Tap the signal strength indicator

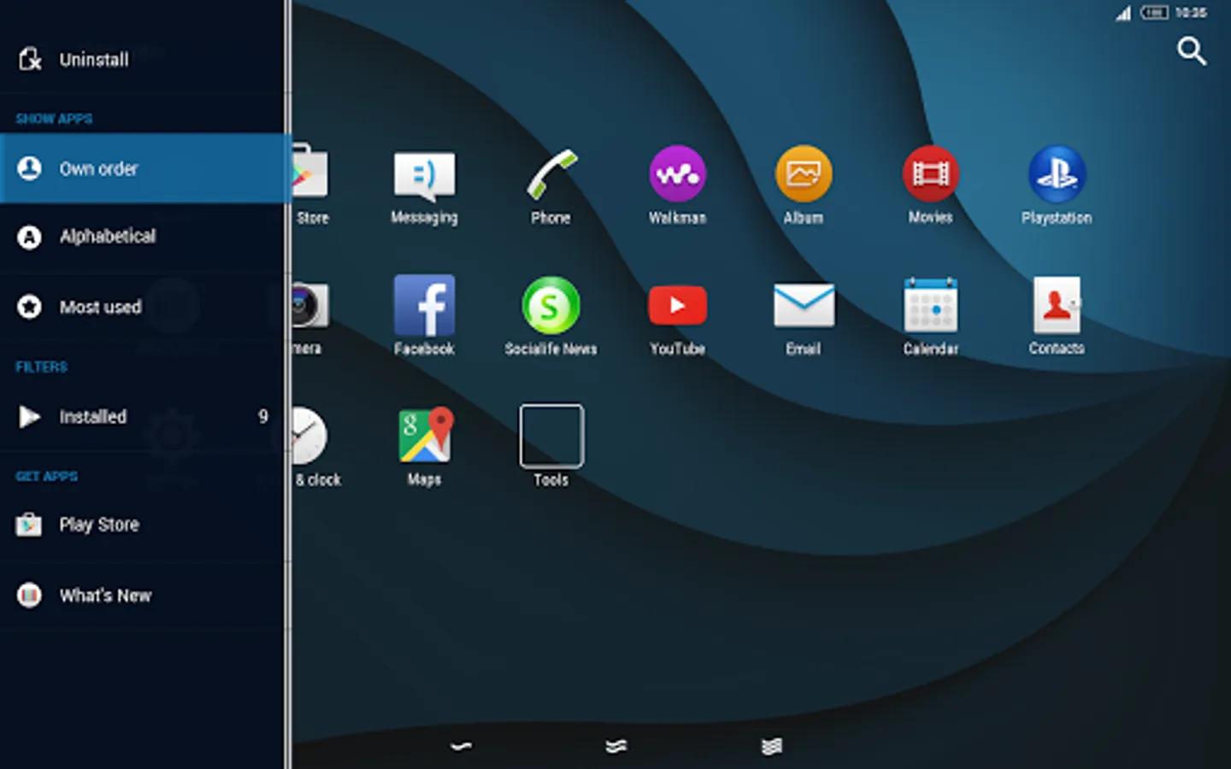pyautogui.click(x=1123, y=13)
